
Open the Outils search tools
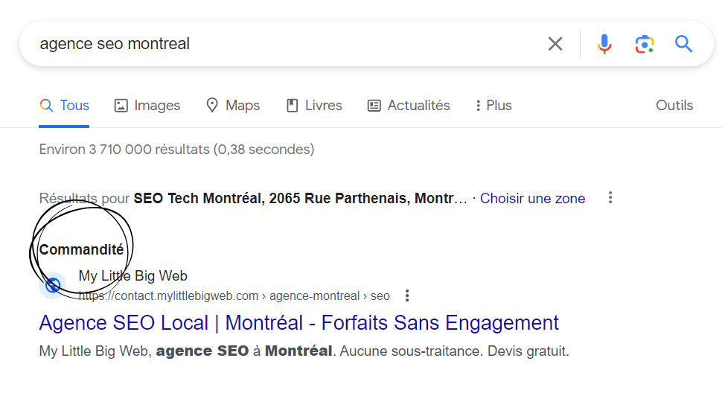click(674, 106)
